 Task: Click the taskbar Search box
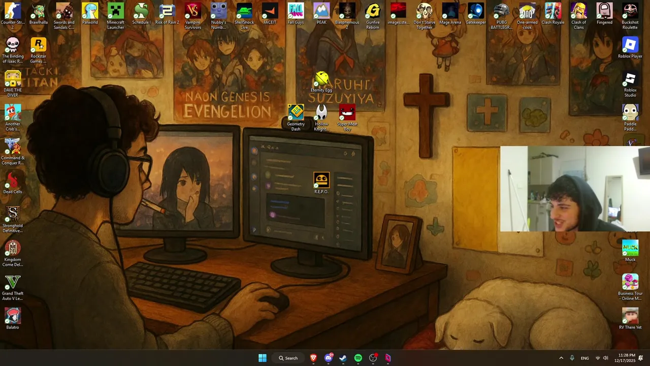(x=288, y=358)
